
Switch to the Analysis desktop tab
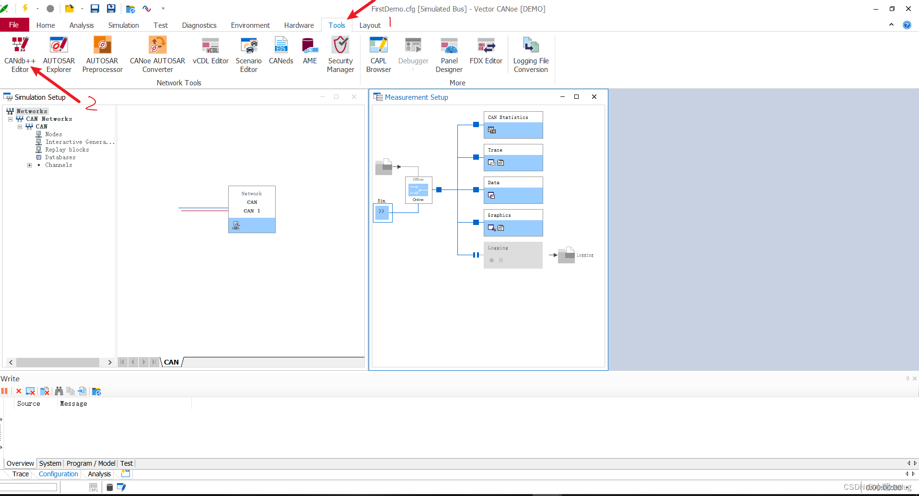click(x=99, y=474)
